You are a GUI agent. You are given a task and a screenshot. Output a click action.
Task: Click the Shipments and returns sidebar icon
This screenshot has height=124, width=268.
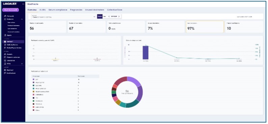5,57
